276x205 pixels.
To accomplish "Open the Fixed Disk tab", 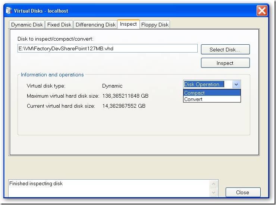I will pyautogui.click(x=59, y=25).
